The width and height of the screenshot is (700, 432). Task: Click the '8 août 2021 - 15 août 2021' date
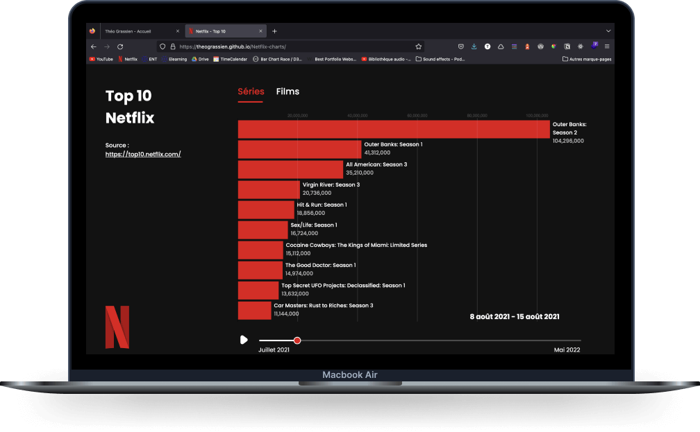coord(515,316)
